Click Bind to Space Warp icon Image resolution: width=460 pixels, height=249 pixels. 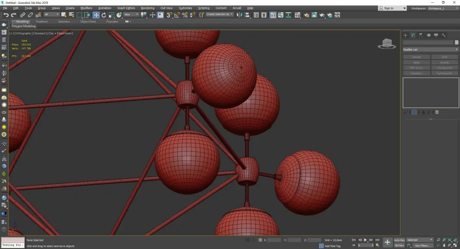click(x=38, y=15)
